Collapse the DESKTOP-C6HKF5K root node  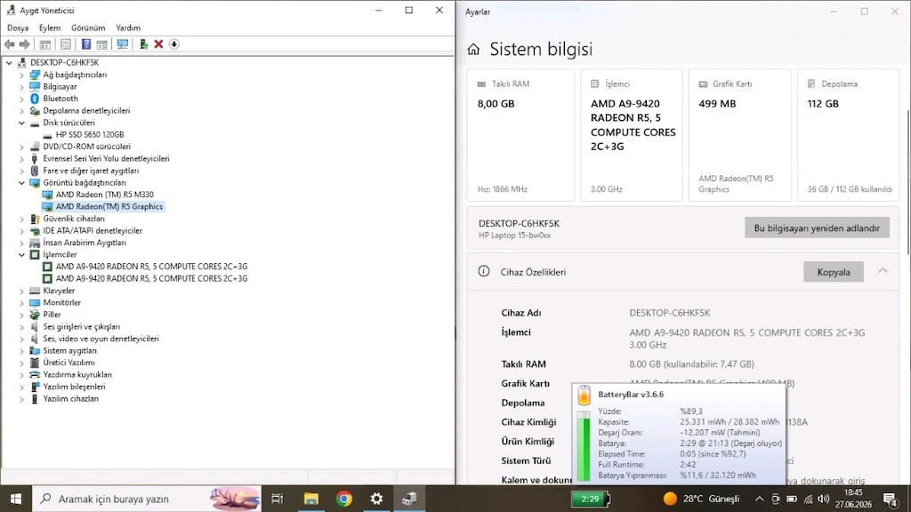coord(9,63)
